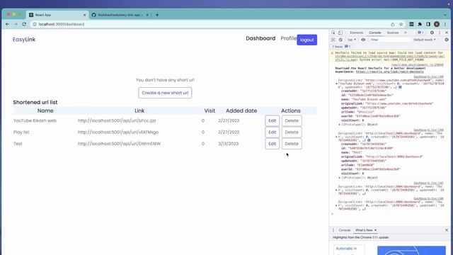Viewport: 453px width, 255px height.
Task: Open the Chrome profile avatar
Action: 437,24
